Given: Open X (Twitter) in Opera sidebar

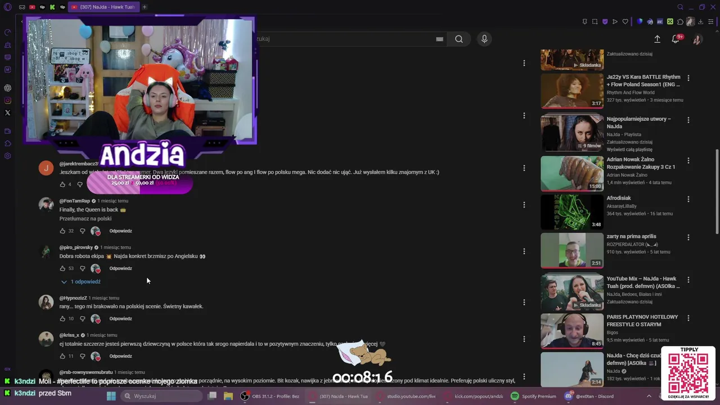Looking at the screenshot, I should coord(7,113).
